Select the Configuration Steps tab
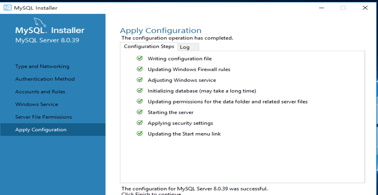 tap(149, 47)
